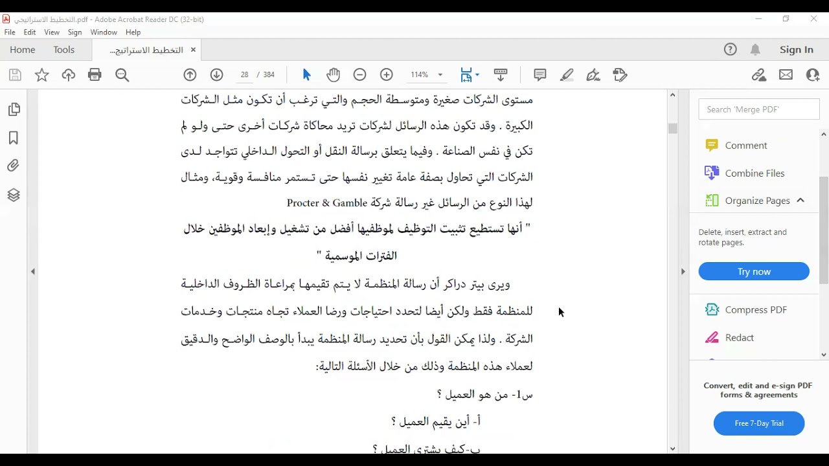Go to the next page arrow
829x466 pixels.
(x=217, y=75)
